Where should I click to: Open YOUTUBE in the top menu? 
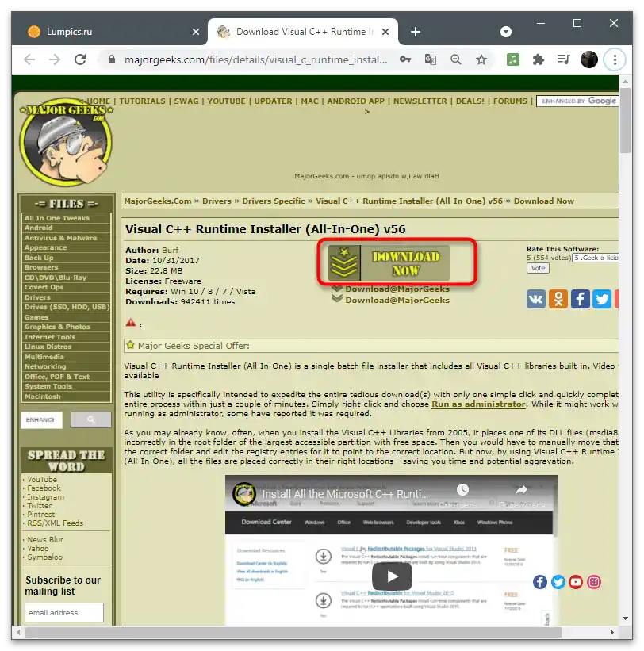click(226, 101)
